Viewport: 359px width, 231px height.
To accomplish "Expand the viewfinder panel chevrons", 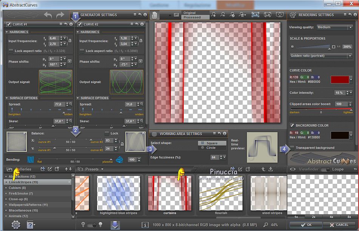I will click(x=355, y=169).
